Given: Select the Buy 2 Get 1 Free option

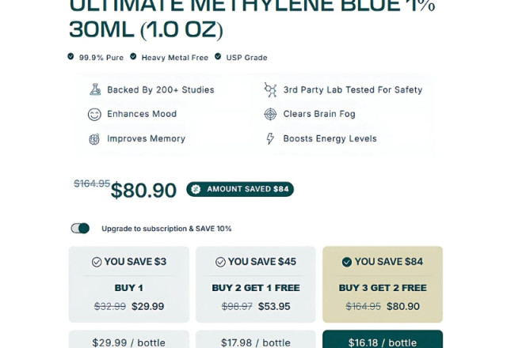Looking at the screenshot, I should 255,285.
